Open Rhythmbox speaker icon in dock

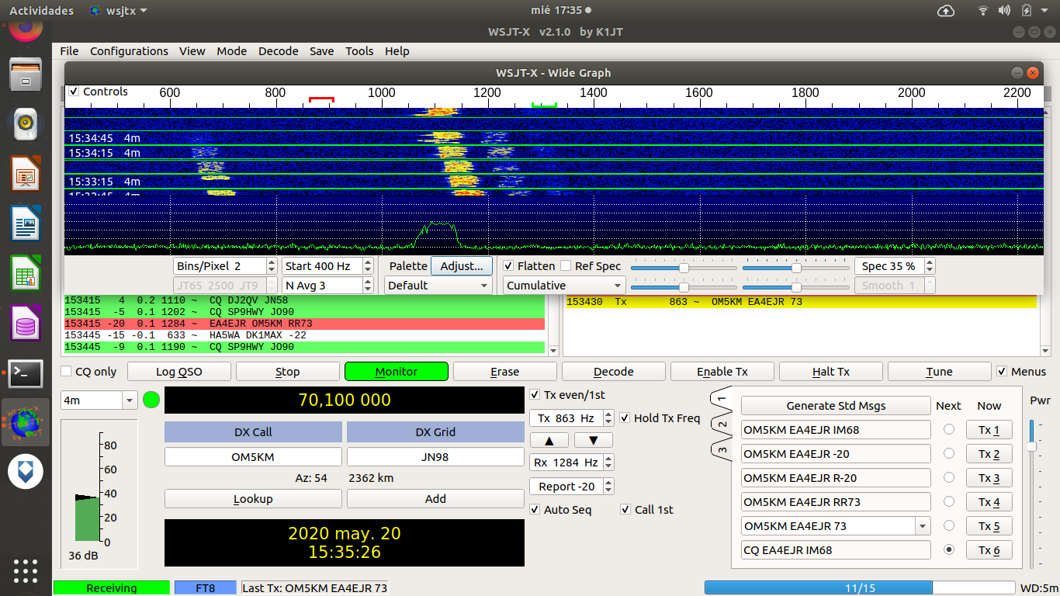click(x=26, y=123)
